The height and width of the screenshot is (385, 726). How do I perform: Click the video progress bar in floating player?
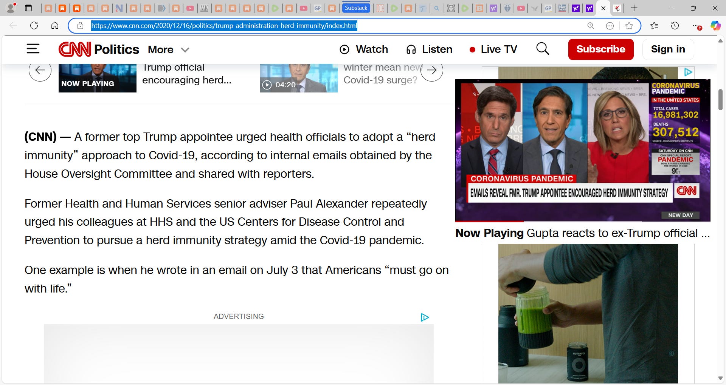(x=583, y=221)
